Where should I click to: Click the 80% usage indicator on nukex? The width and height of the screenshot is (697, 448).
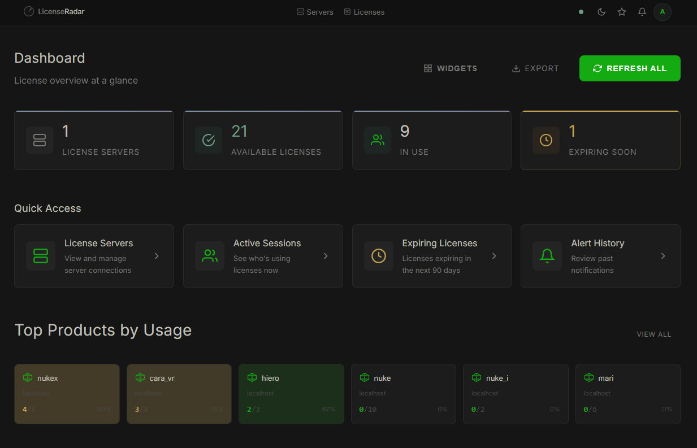click(104, 408)
